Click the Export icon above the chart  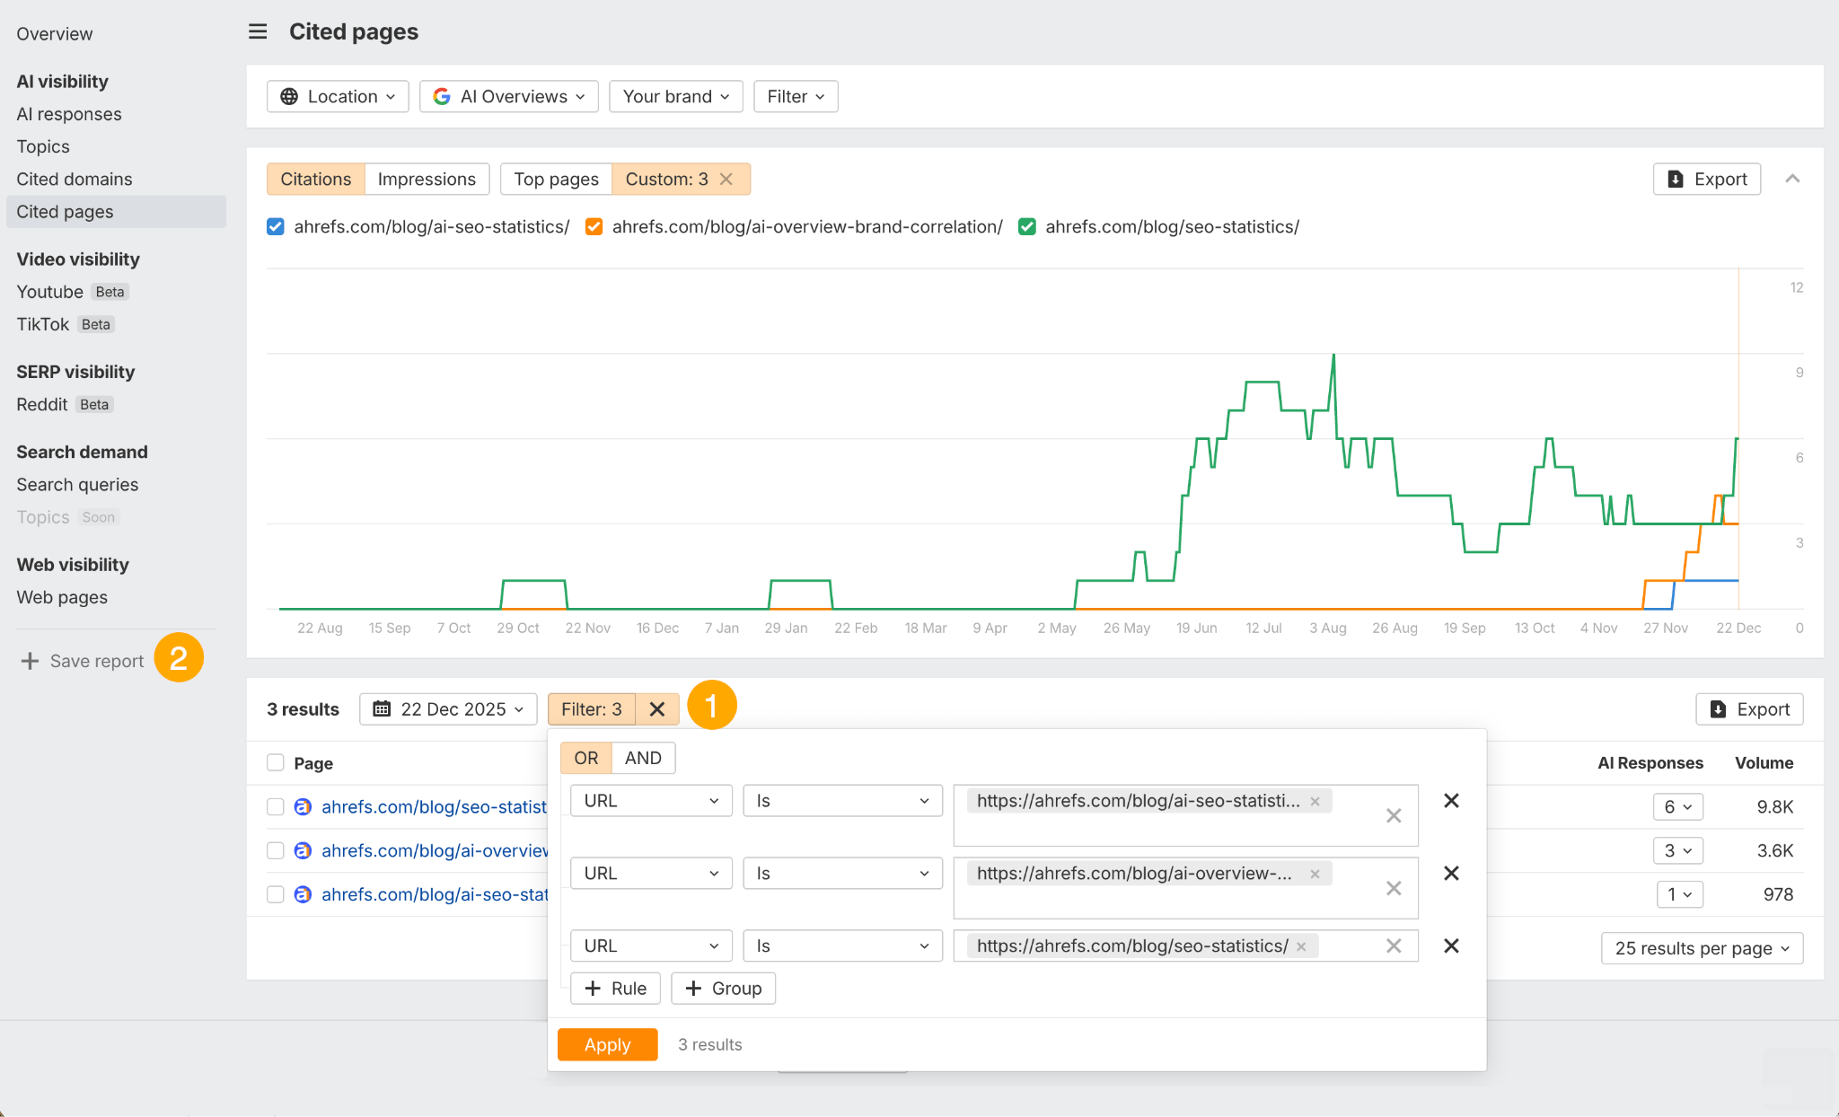(x=1676, y=179)
